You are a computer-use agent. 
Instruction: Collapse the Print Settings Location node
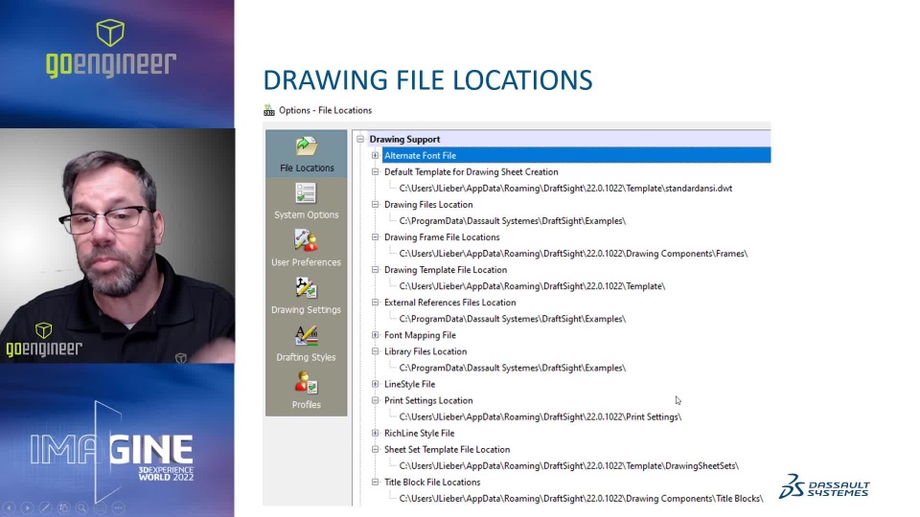coord(375,400)
